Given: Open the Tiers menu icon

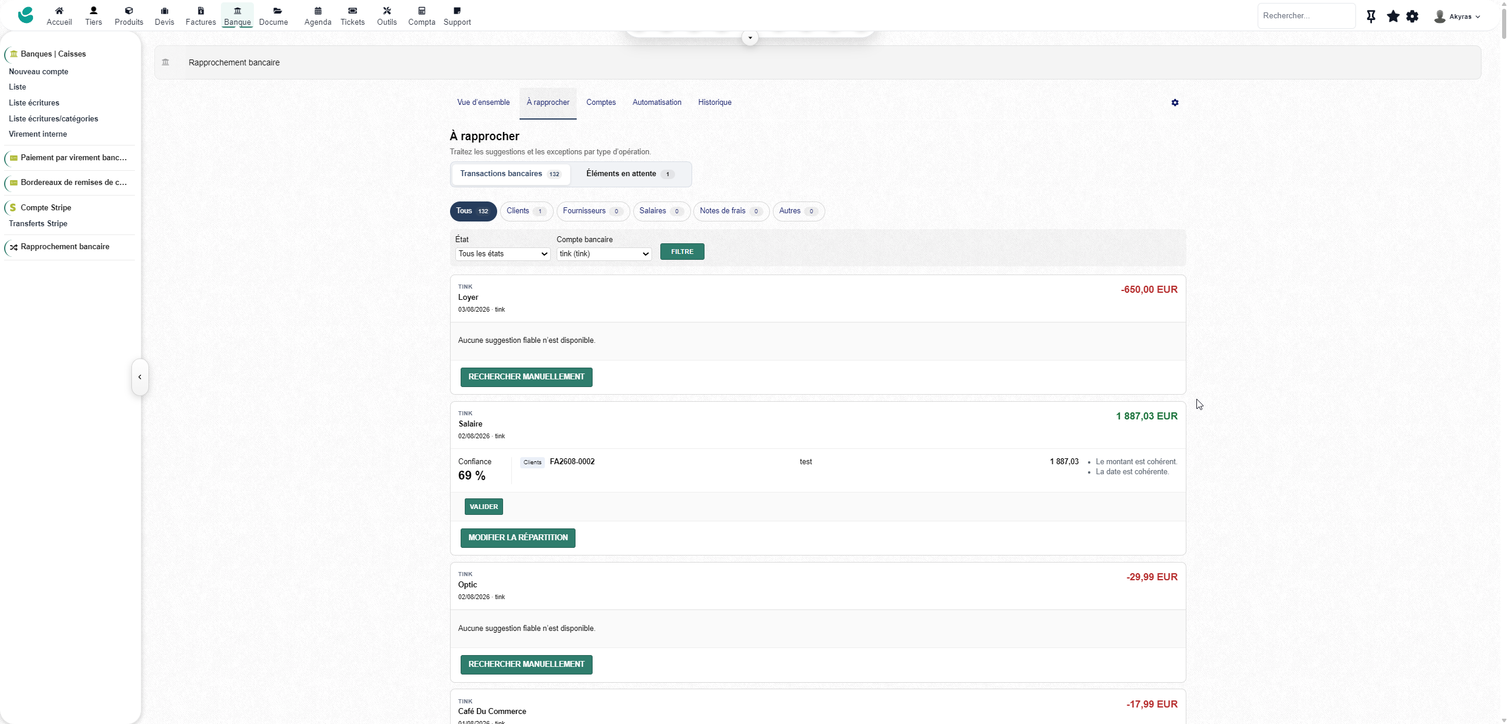Looking at the screenshot, I should coord(93,11).
